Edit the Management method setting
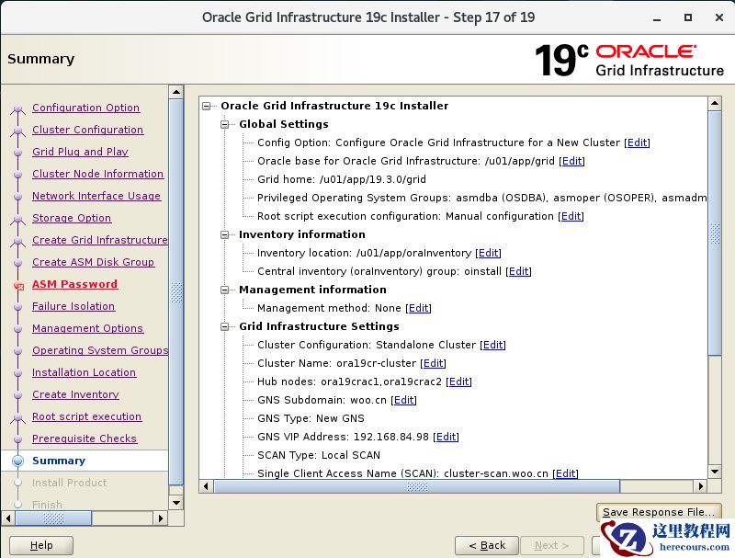Image resolution: width=735 pixels, height=558 pixels. click(419, 308)
